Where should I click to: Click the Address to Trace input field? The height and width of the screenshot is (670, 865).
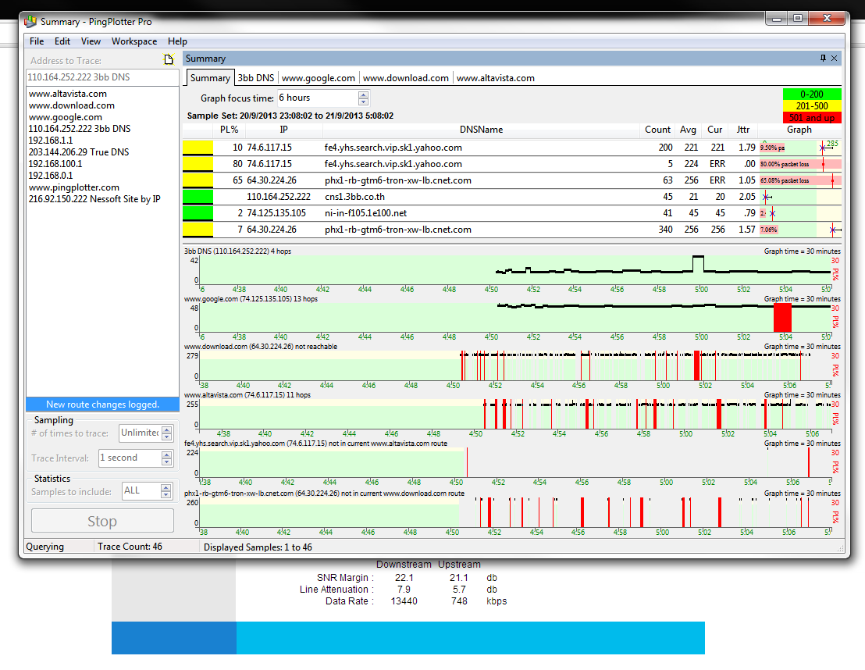click(102, 77)
